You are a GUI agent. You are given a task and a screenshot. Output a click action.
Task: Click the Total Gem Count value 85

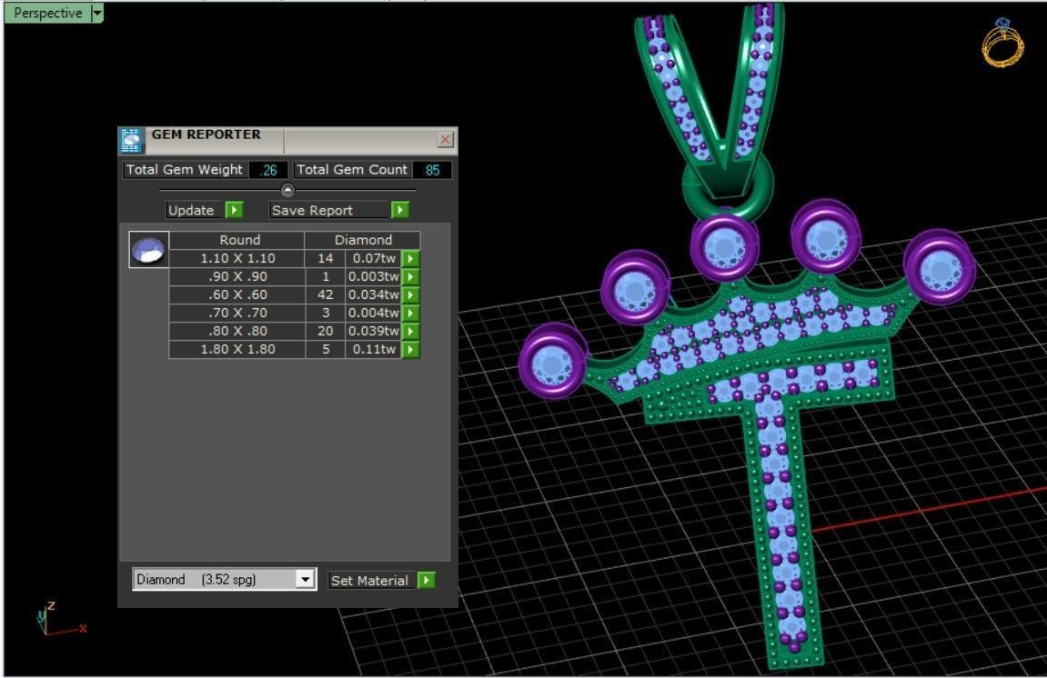(x=432, y=170)
